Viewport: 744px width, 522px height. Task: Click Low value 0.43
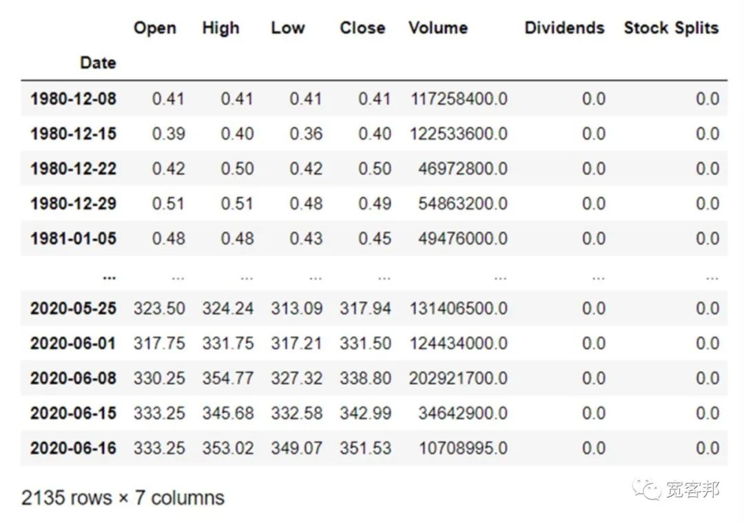(306, 238)
